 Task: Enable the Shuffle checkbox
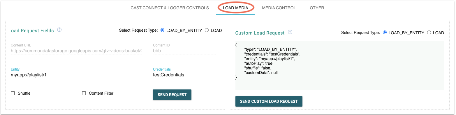point(13,93)
